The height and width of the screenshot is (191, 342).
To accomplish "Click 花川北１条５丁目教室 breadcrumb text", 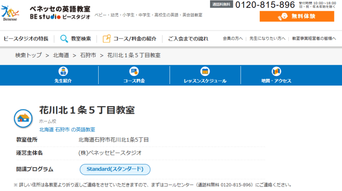I will coord(134,55).
